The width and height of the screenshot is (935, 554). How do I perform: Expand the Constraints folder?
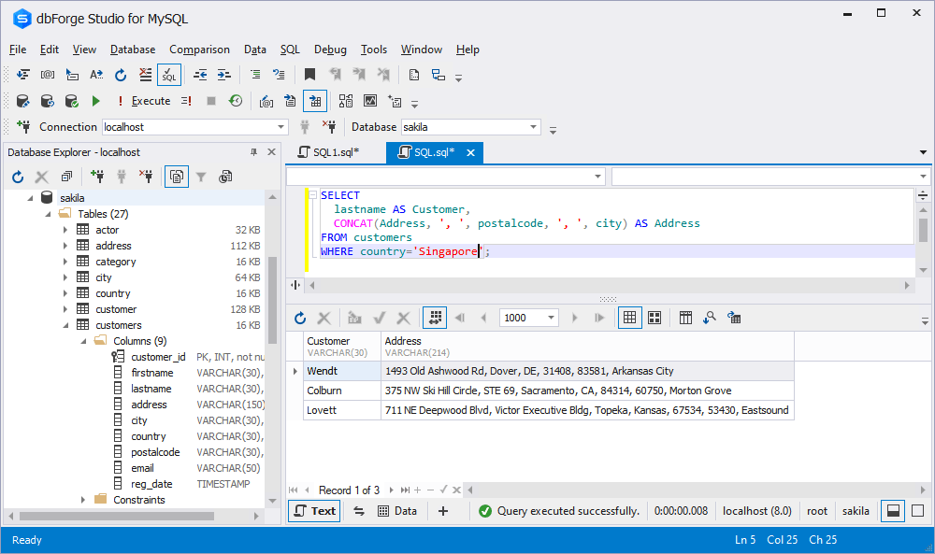[x=83, y=500]
